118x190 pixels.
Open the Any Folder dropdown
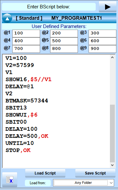point(84,183)
